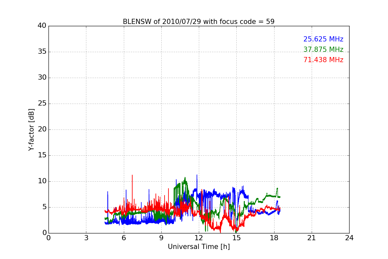The width and height of the screenshot is (388, 259).
Task: Click the y-axis tick label 20
Action: (x=42, y=129)
